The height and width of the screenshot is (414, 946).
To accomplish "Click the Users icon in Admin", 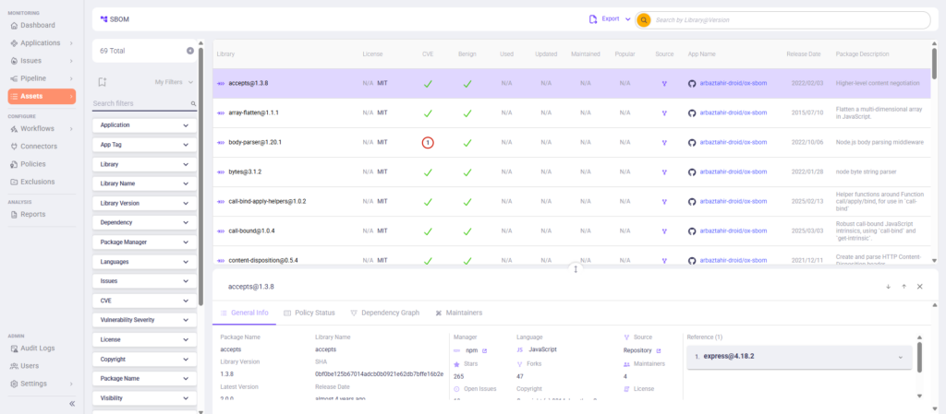I will pyautogui.click(x=15, y=366).
